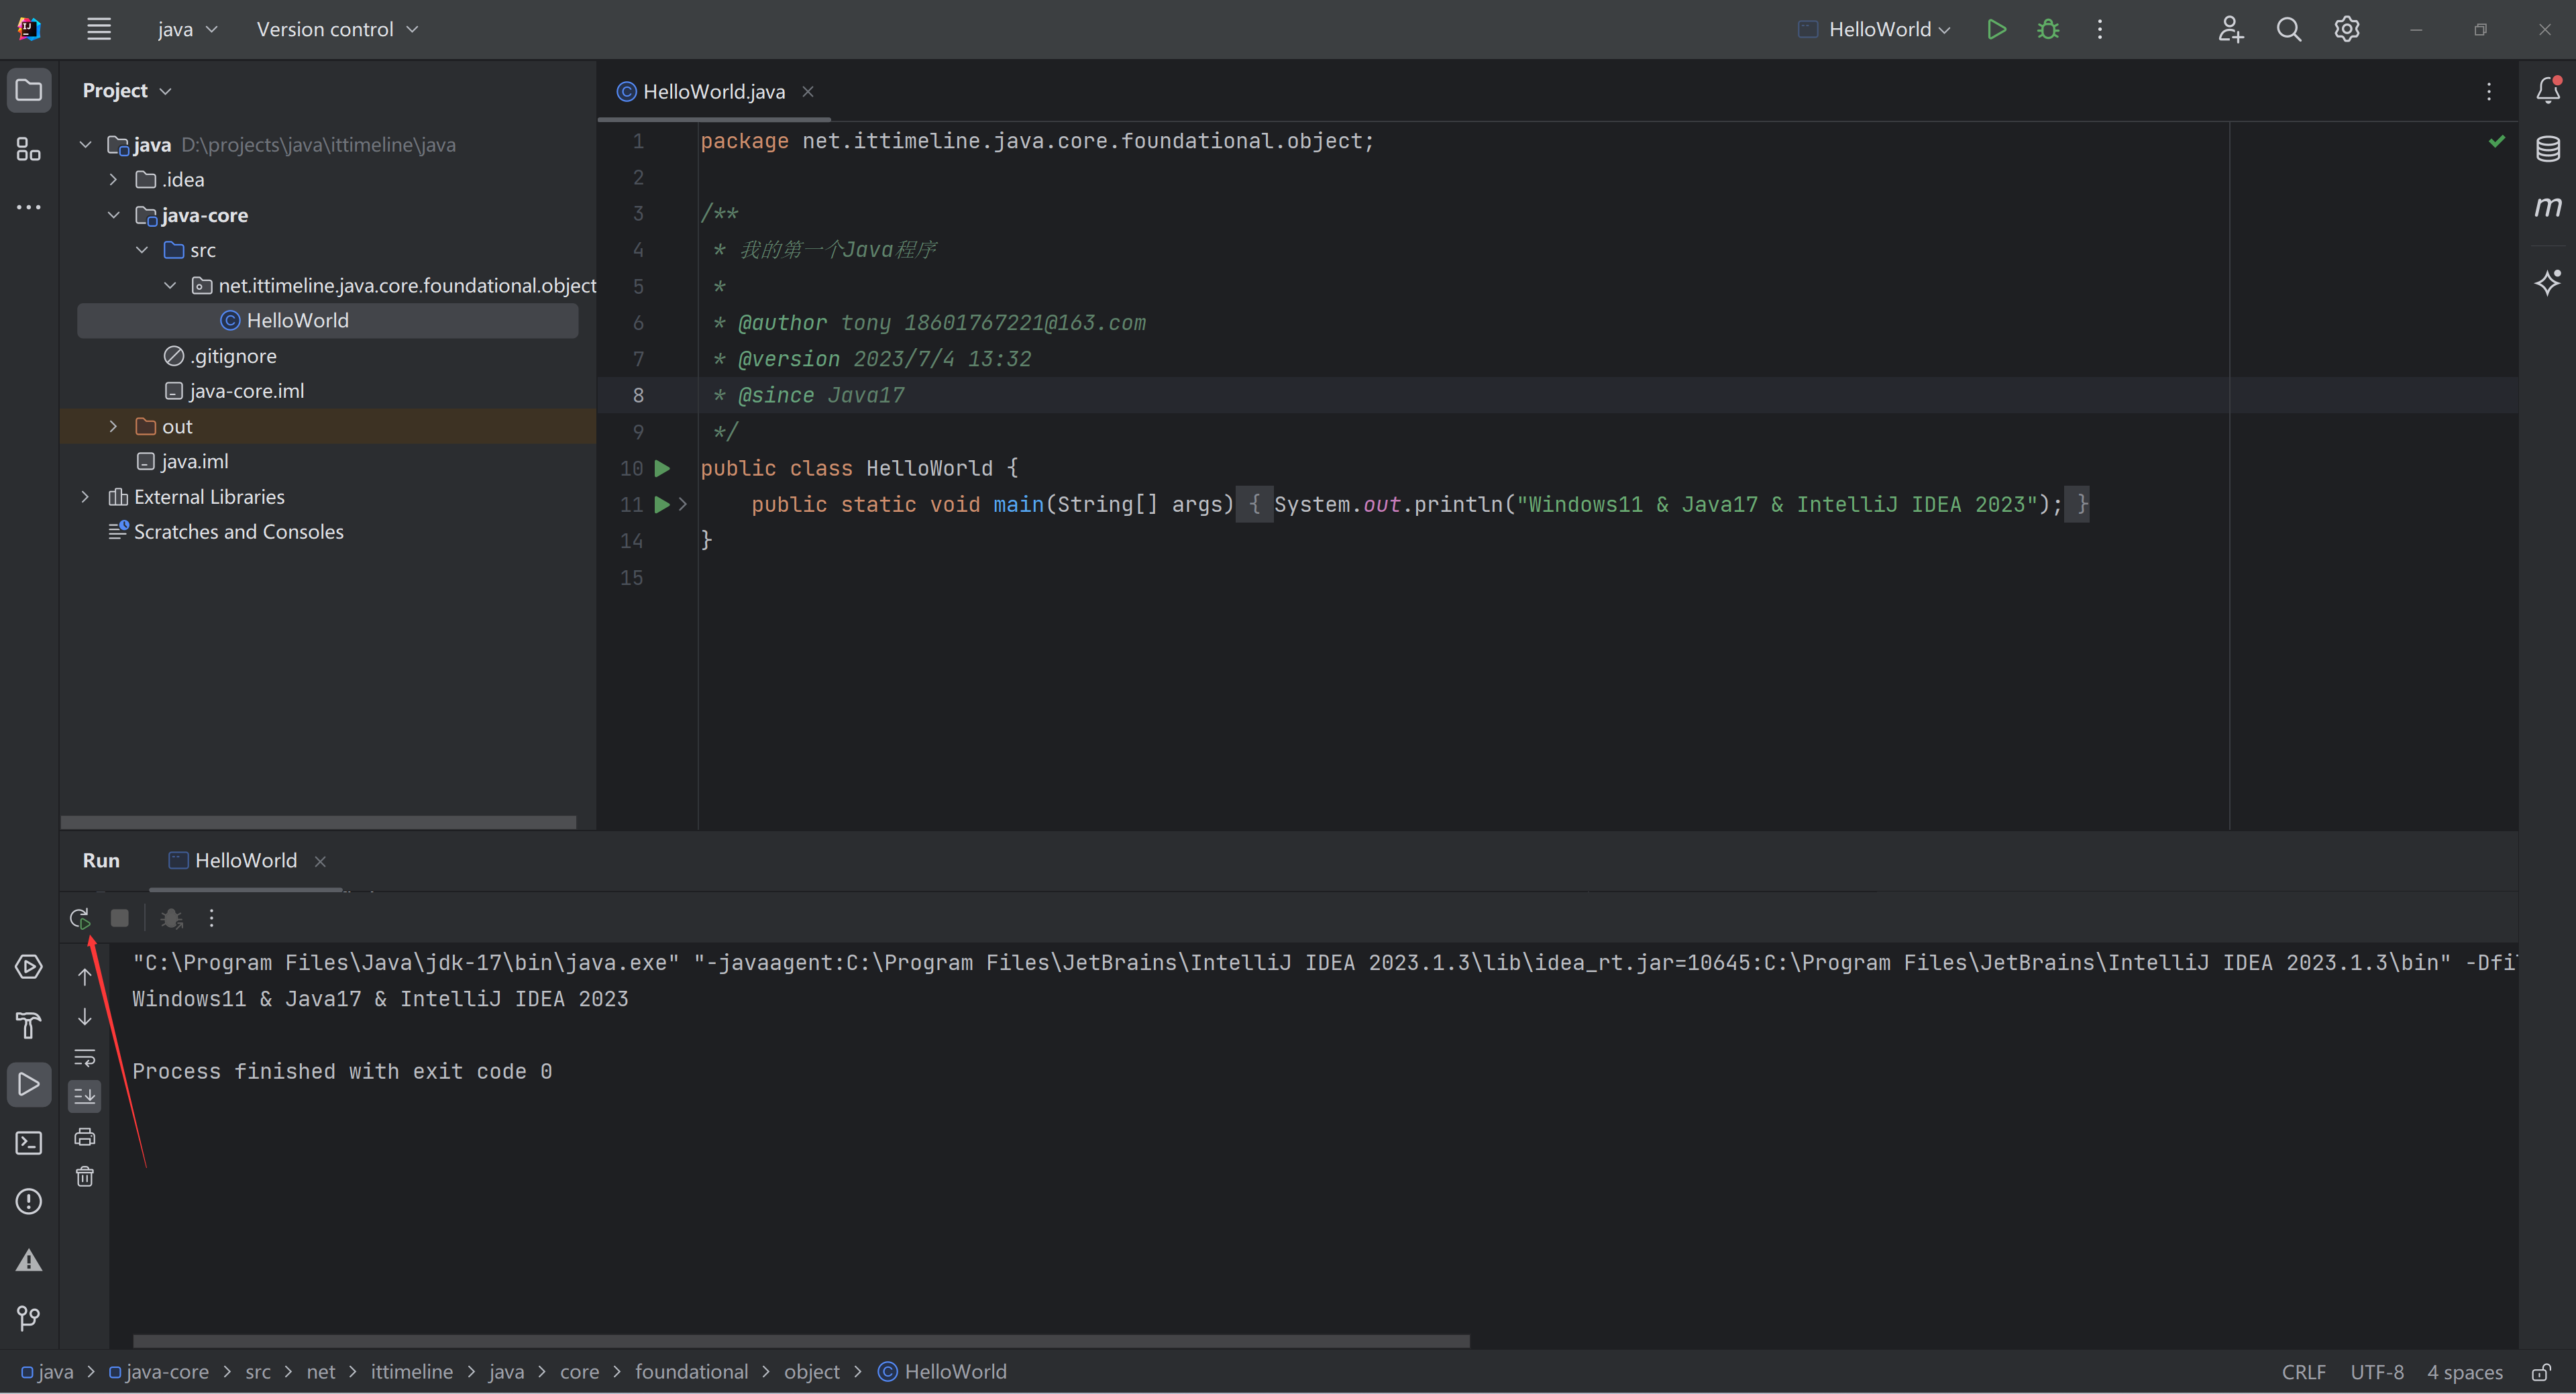This screenshot has width=2576, height=1394.
Task: Toggle the Run tool window sidebar icon
Action: (29, 1084)
